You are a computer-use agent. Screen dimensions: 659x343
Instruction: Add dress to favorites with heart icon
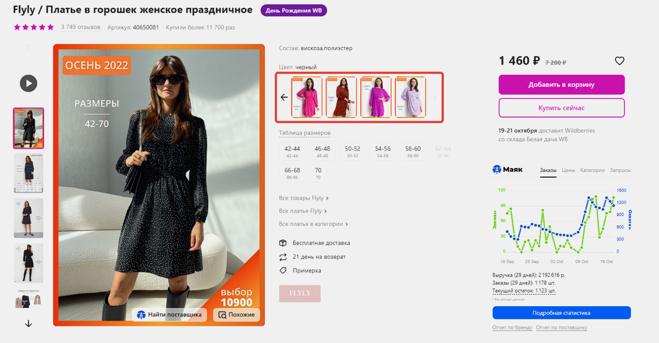(619, 61)
